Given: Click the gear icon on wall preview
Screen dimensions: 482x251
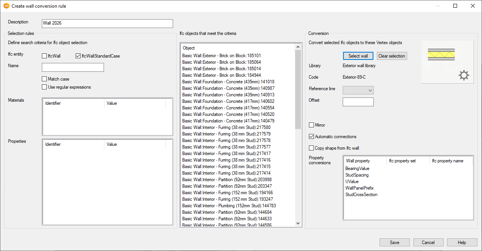Looking at the screenshot, I should 464,76.
